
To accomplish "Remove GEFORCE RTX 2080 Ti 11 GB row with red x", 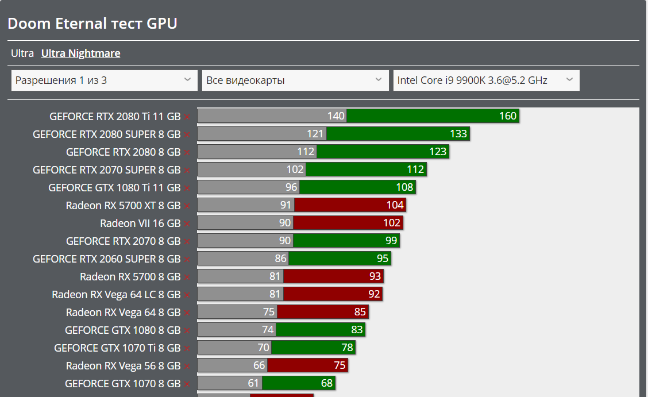I will [x=187, y=117].
